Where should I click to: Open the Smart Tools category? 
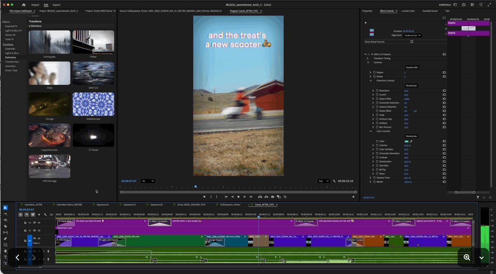pyautogui.click(x=11, y=70)
